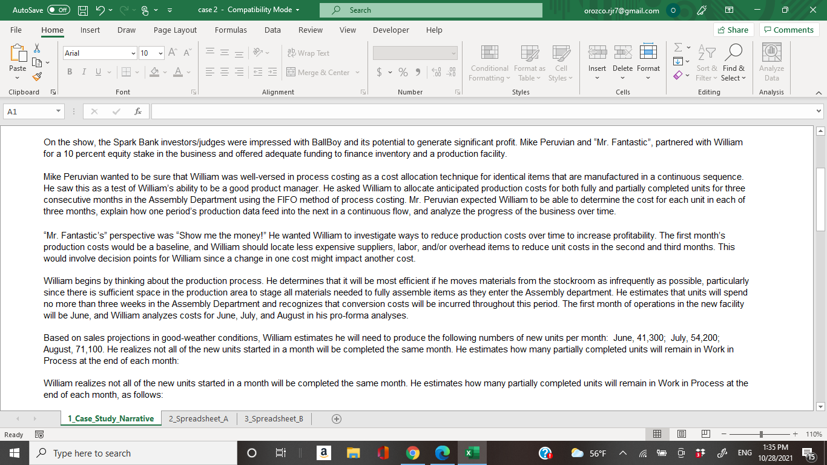Click the Search box in title bar
The image size is (827, 465).
430,10
